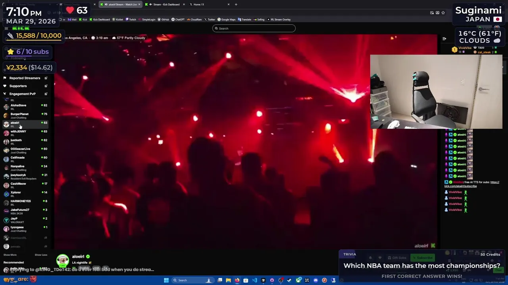The height and width of the screenshot is (285, 508).
Task: Open the IRL Stream Overlay bookmark
Action: click(x=279, y=19)
